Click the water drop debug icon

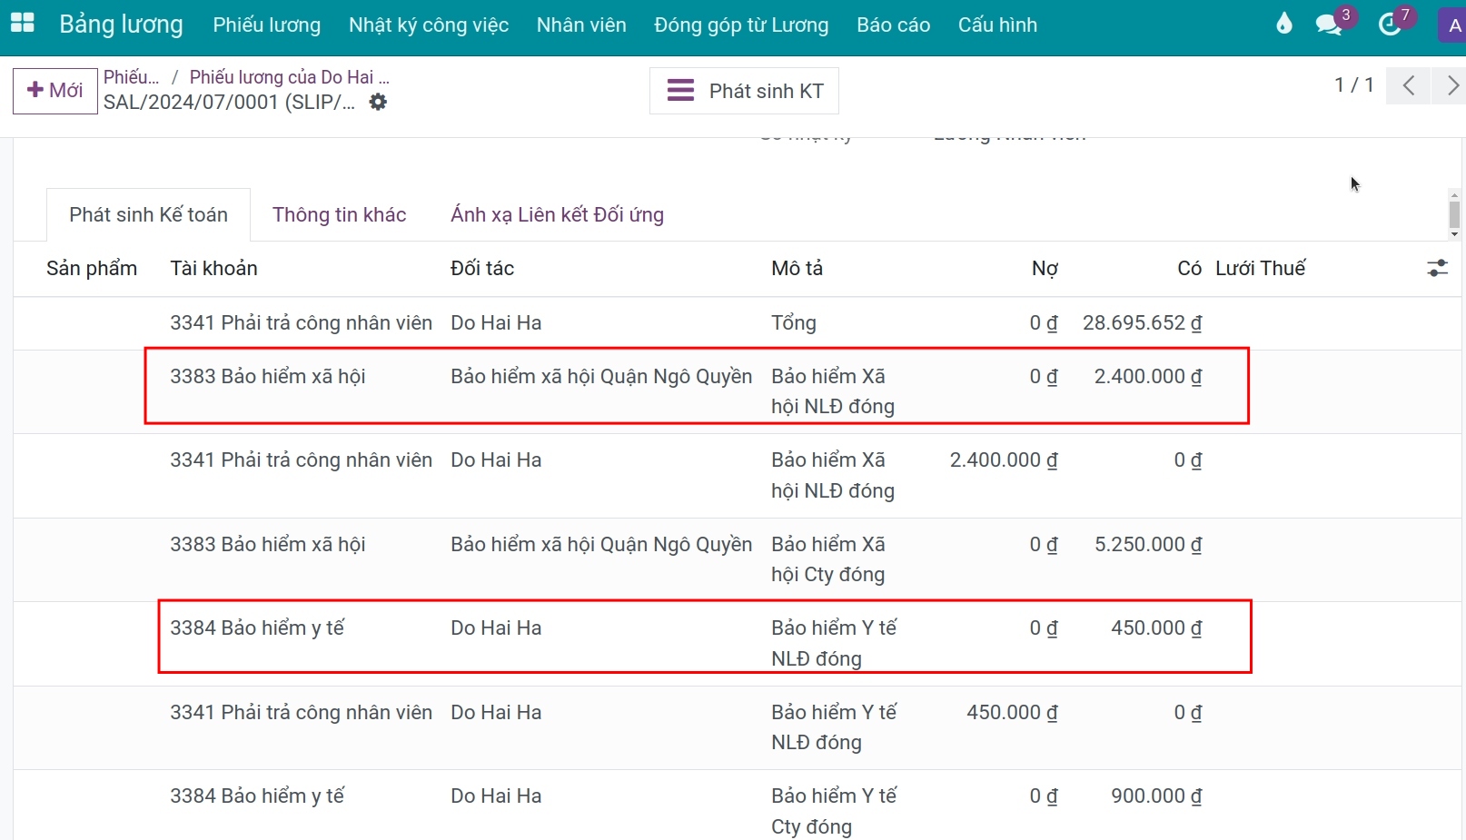click(1283, 24)
